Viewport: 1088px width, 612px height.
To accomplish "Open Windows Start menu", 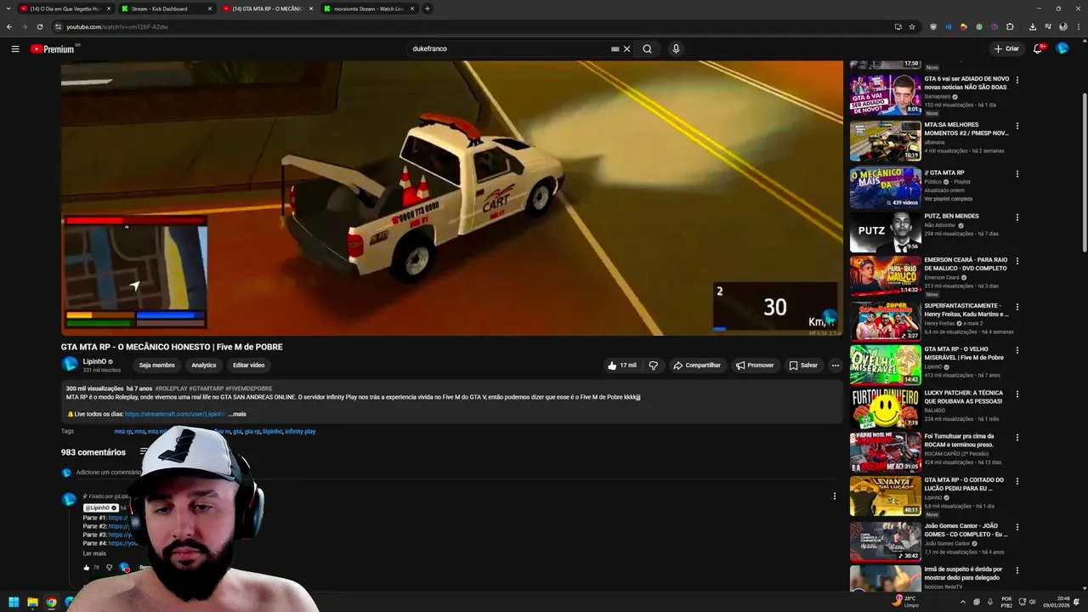I will click(x=14, y=602).
